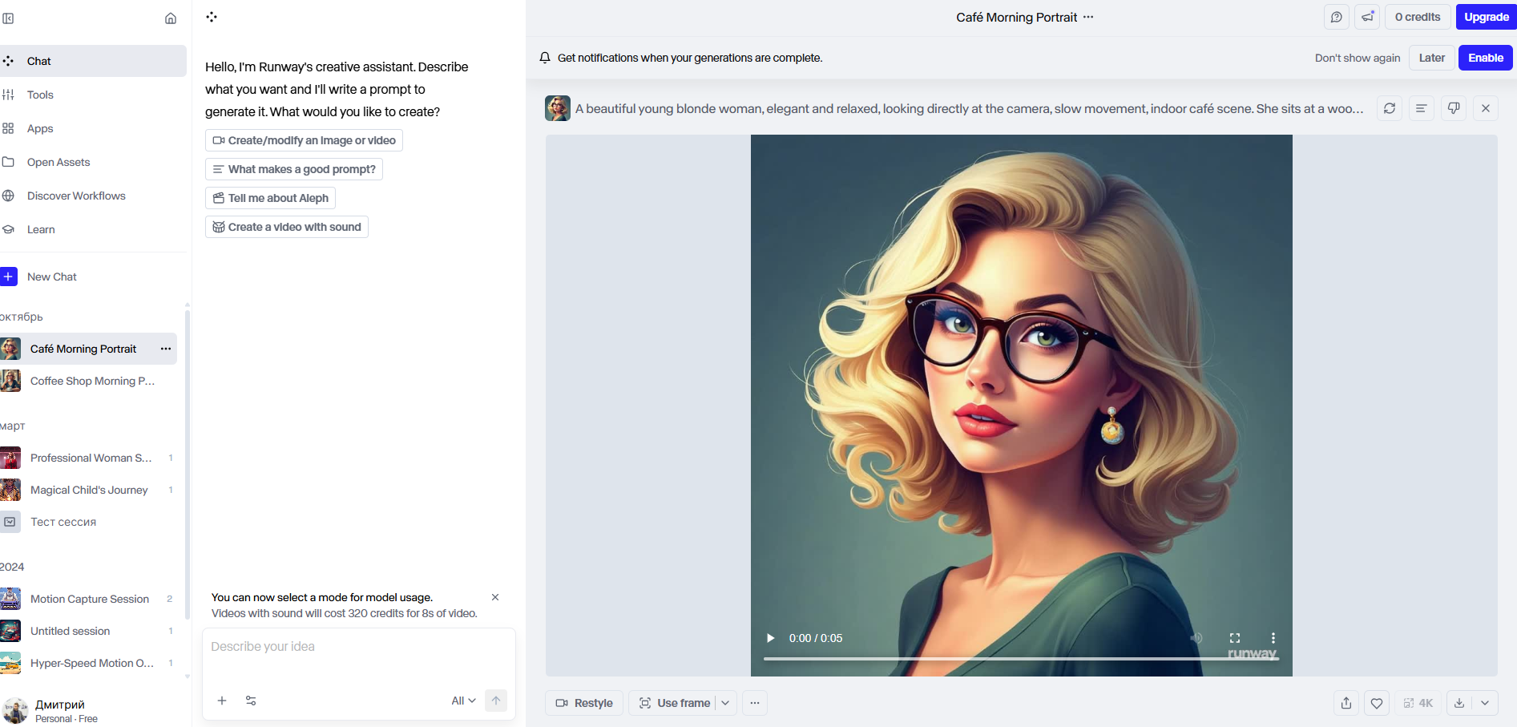Click the Upgrade button
Screen dimensions: 1517x727
[1487, 17]
